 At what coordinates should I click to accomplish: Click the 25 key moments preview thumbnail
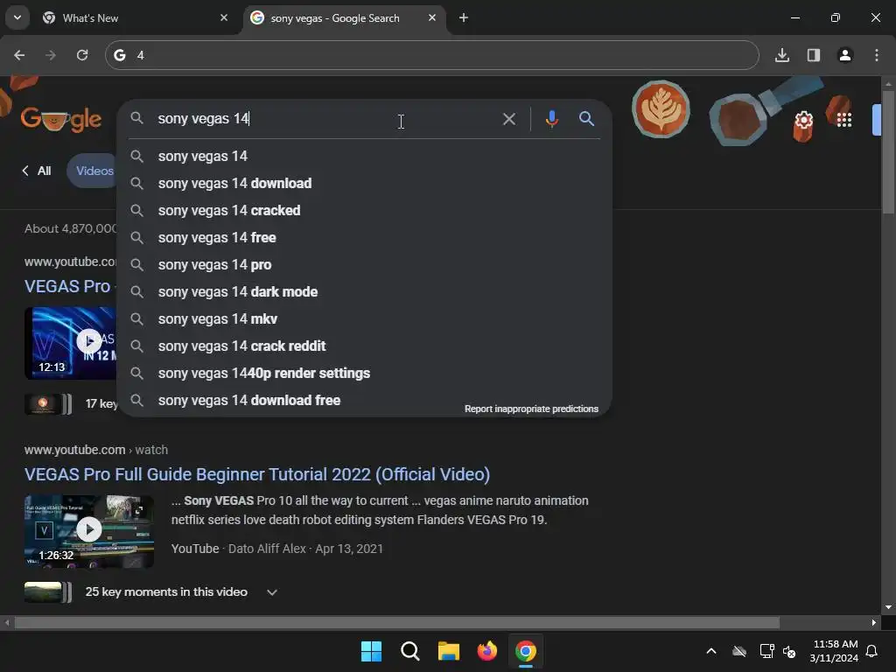coord(48,592)
